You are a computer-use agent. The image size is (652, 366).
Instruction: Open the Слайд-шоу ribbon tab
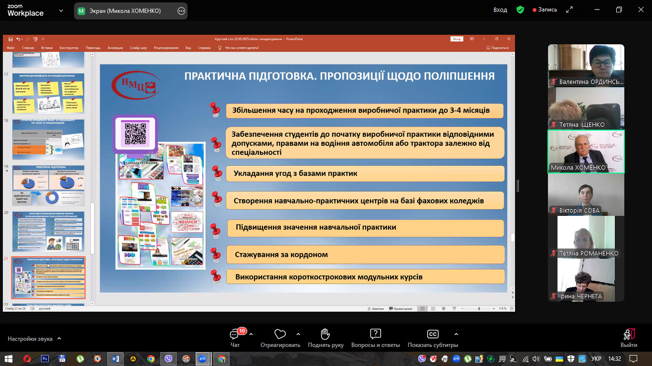click(x=138, y=48)
